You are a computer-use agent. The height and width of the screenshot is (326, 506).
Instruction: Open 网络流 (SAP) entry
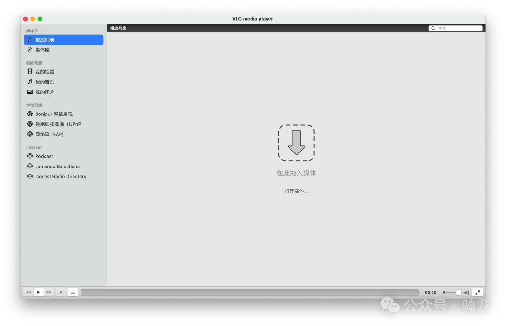pos(64,134)
